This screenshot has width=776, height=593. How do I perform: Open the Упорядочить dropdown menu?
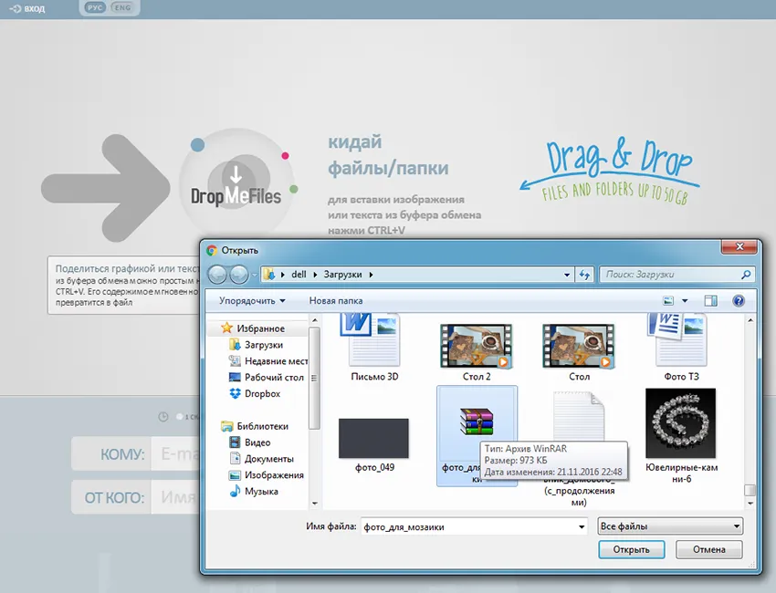pos(252,301)
